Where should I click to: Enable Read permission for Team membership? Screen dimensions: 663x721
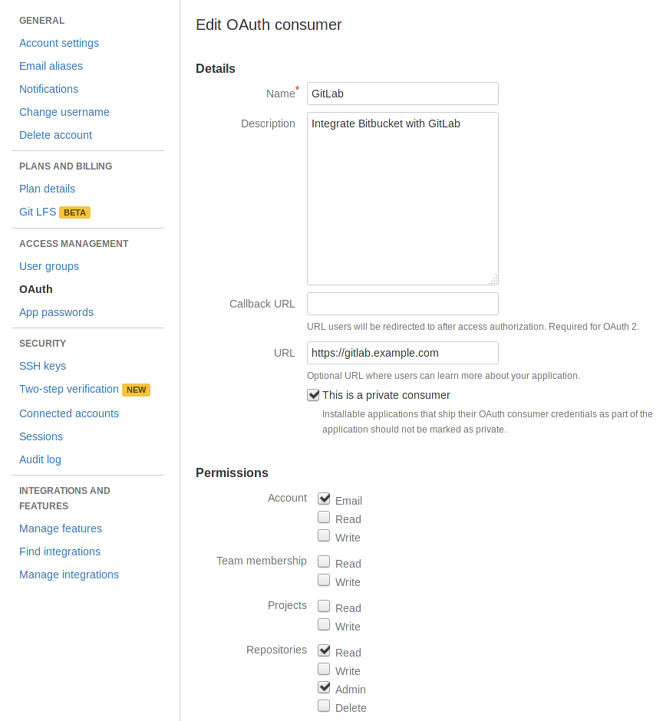324,561
